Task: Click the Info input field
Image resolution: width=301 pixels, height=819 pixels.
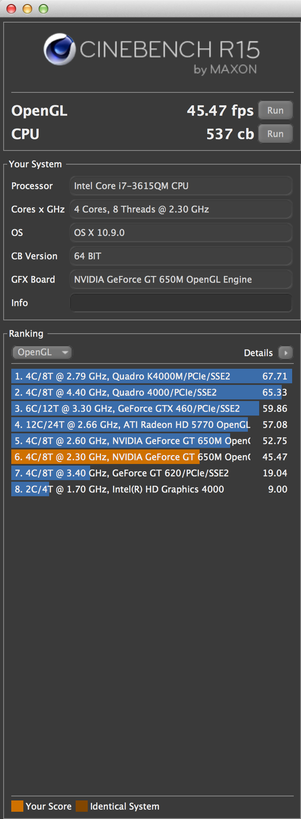Action: (x=181, y=303)
